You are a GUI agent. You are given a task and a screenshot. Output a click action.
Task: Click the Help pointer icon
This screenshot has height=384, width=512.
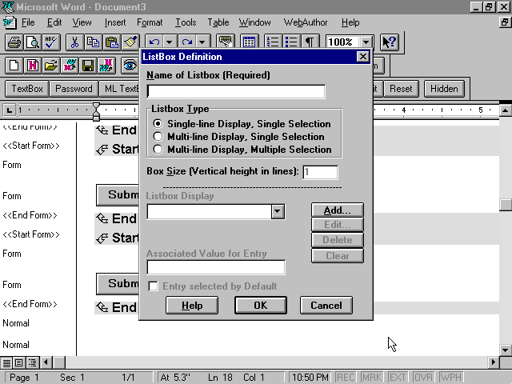pos(389,42)
